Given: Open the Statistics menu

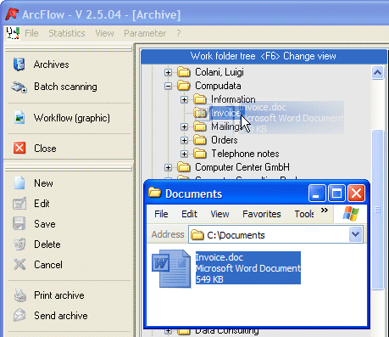Looking at the screenshot, I should [x=67, y=33].
